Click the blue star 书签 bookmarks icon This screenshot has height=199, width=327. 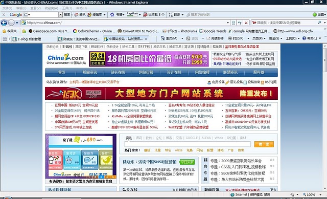(112, 15)
